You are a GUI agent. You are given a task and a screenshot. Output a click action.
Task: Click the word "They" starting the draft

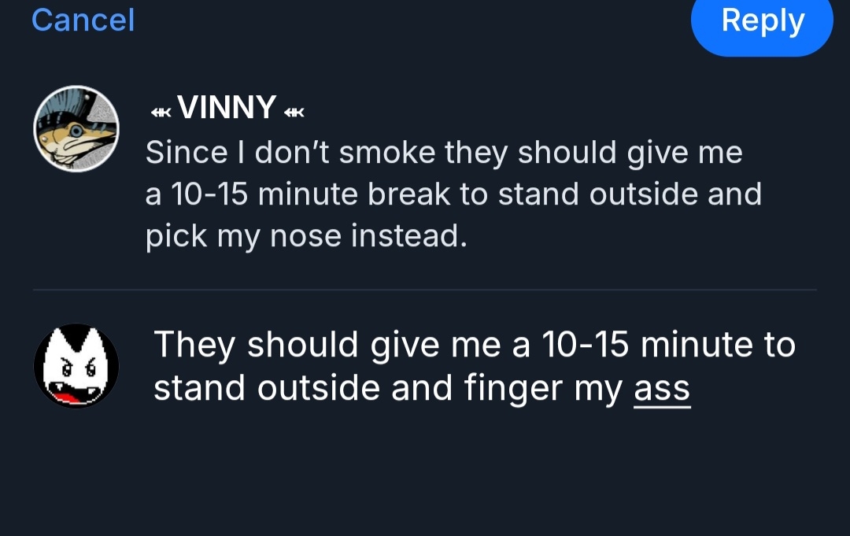coord(194,345)
